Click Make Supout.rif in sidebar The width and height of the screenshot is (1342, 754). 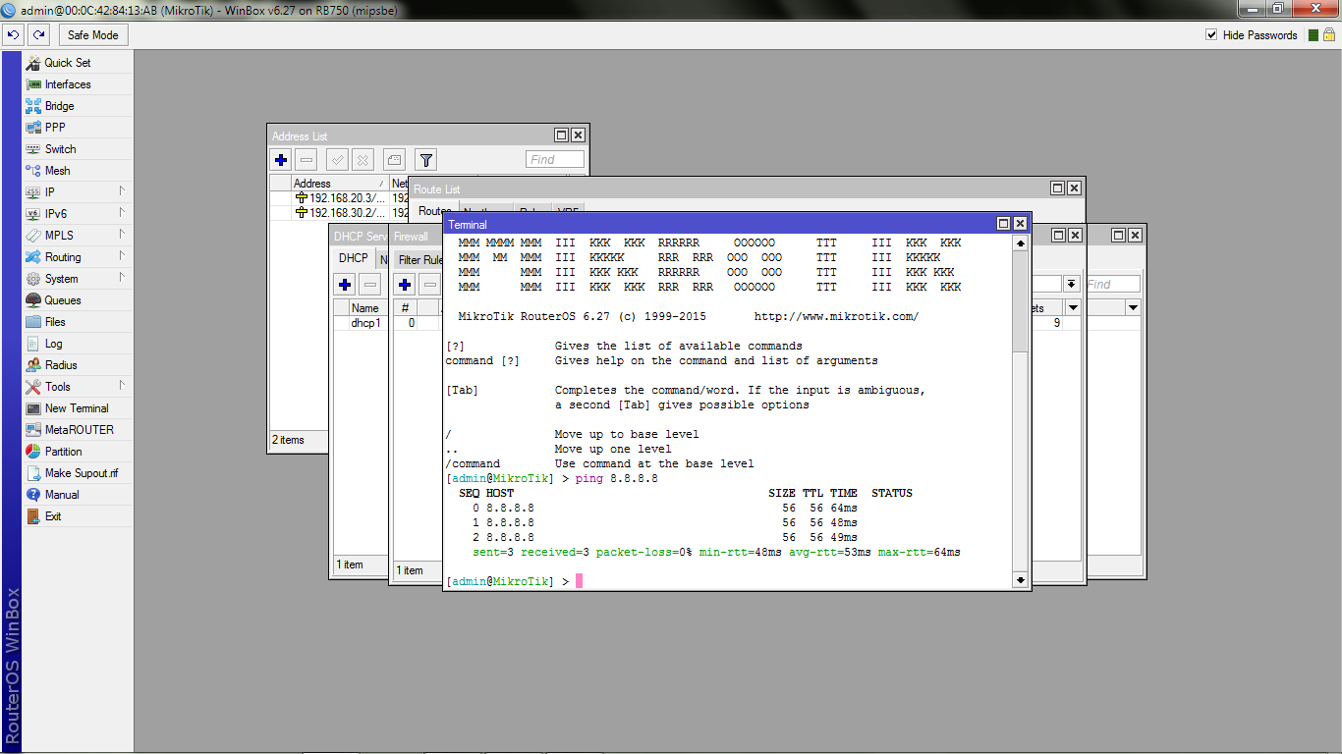click(81, 473)
